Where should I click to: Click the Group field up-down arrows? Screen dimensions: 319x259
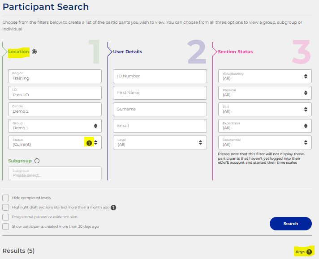coord(95,126)
